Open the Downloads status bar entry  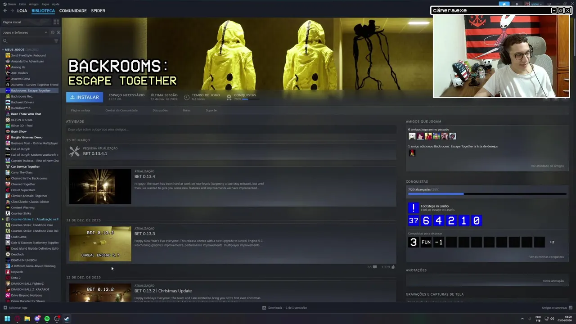coord(284,308)
